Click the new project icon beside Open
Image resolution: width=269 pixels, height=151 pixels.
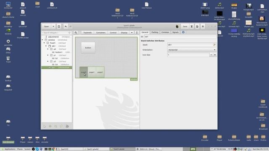pos(59,26)
